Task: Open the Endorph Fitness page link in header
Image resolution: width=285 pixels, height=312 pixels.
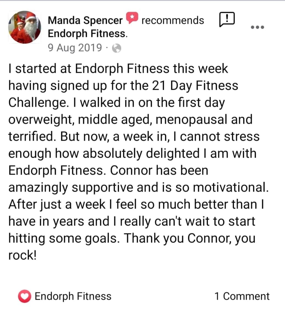Action: click(x=88, y=33)
